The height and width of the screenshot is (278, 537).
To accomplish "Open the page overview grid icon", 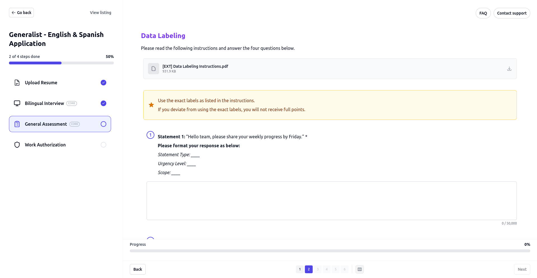I will click(359, 269).
